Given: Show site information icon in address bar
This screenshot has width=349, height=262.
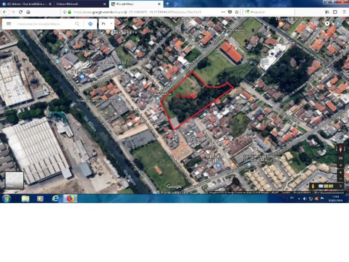Looking at the screenshot, I should pos(64,12).
